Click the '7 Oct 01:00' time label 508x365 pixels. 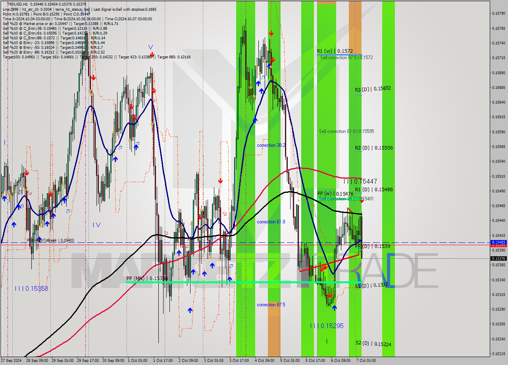coord(366,361)
